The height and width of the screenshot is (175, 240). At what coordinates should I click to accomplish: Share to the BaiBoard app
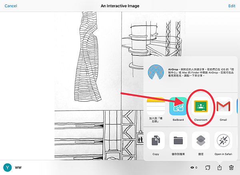[x=178, y=106]
